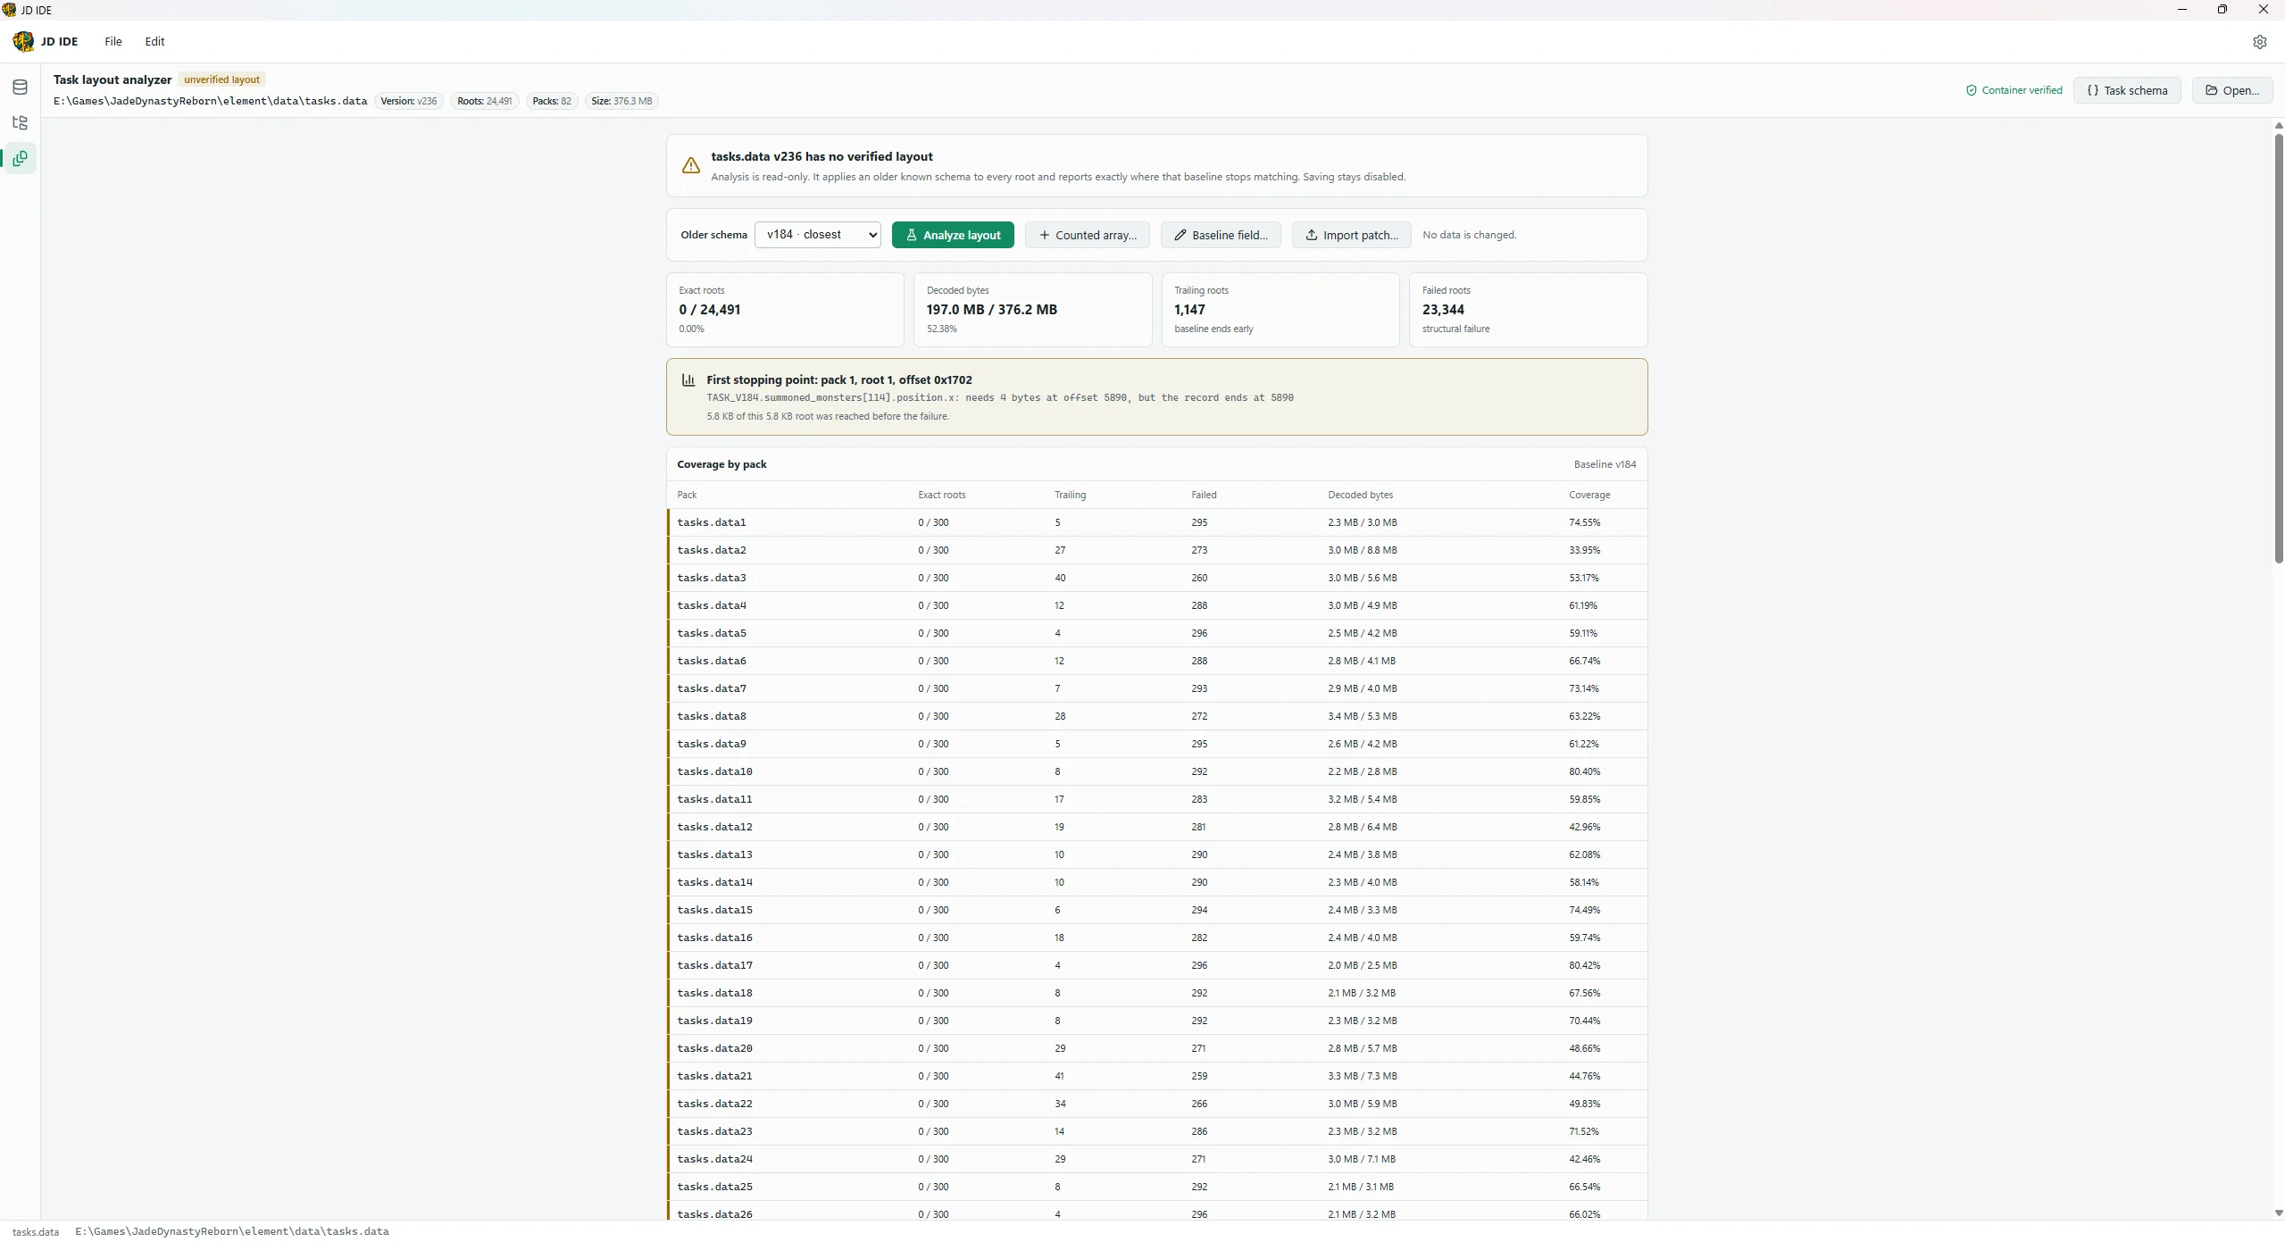Click the Packs: 82 badge
Image resolution: width=2285 pixels, height=1242 pixels.
point(551,101)
